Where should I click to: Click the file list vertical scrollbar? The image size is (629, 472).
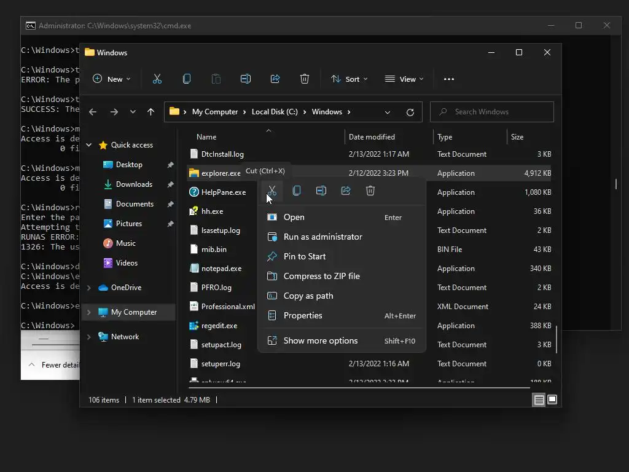557,339
